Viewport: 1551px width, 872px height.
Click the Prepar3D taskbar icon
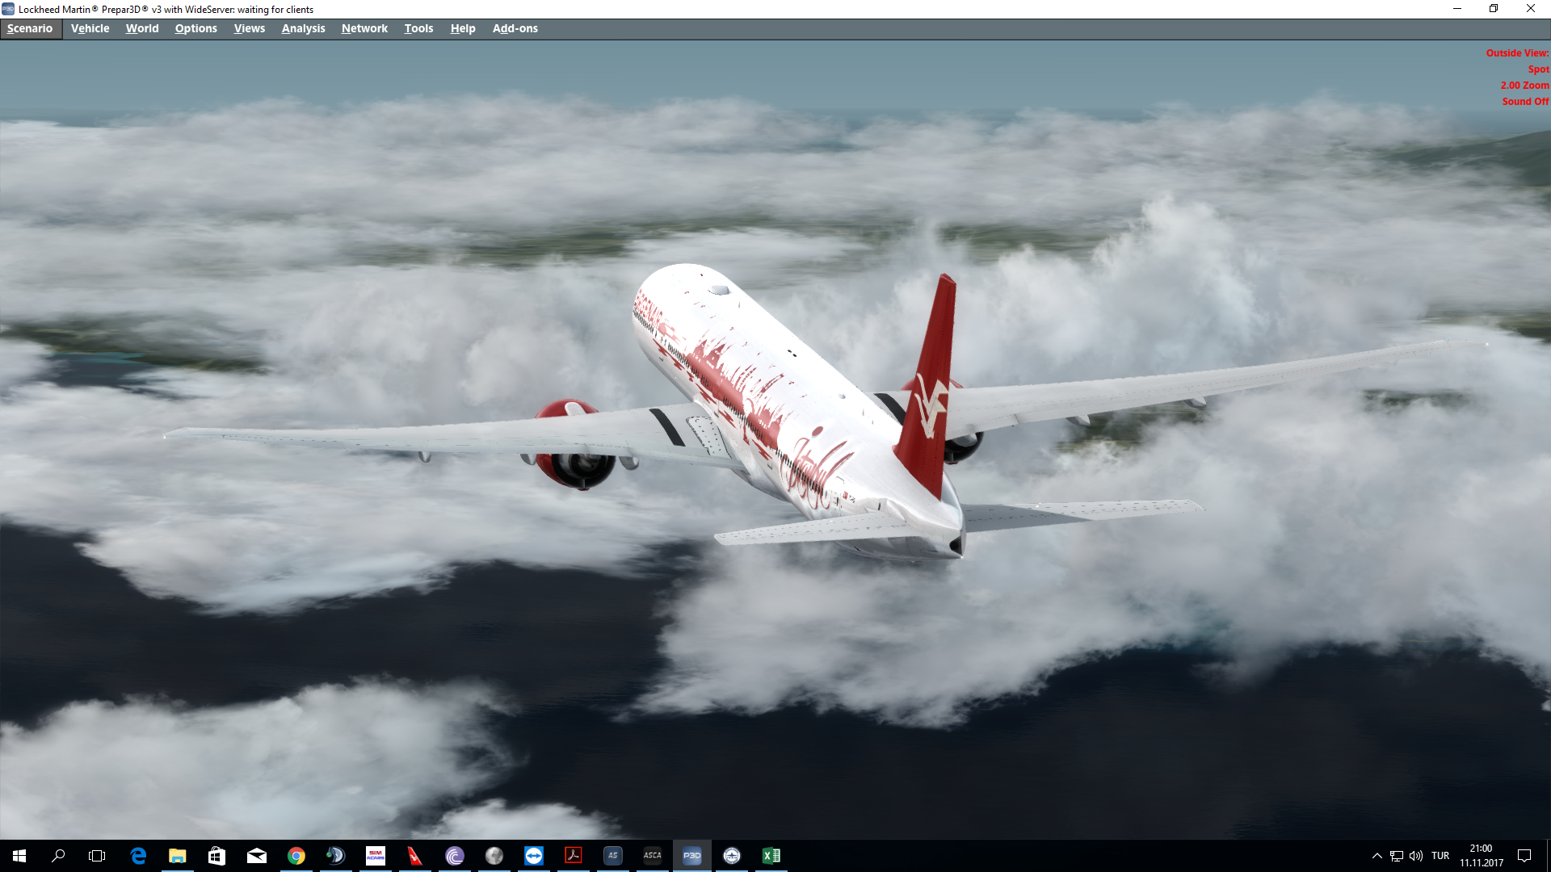691,856
